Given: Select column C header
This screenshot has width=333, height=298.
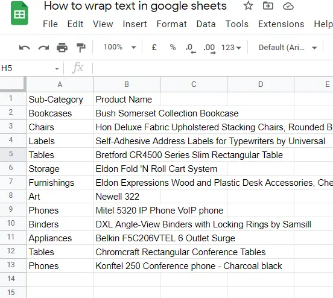Looking at the screenshot, I should [194, 84].
